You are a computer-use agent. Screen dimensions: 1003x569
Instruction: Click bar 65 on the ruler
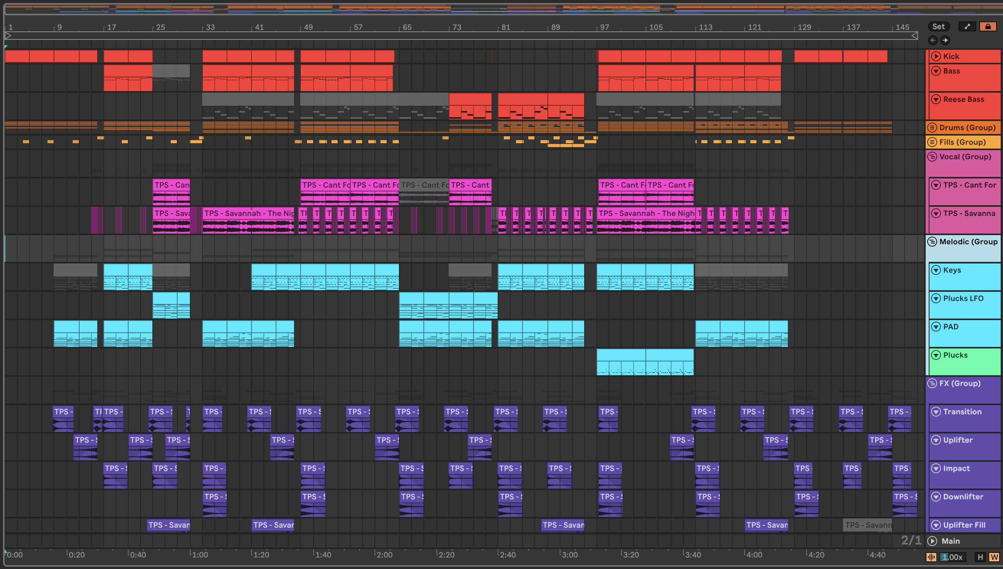[407, 27]
